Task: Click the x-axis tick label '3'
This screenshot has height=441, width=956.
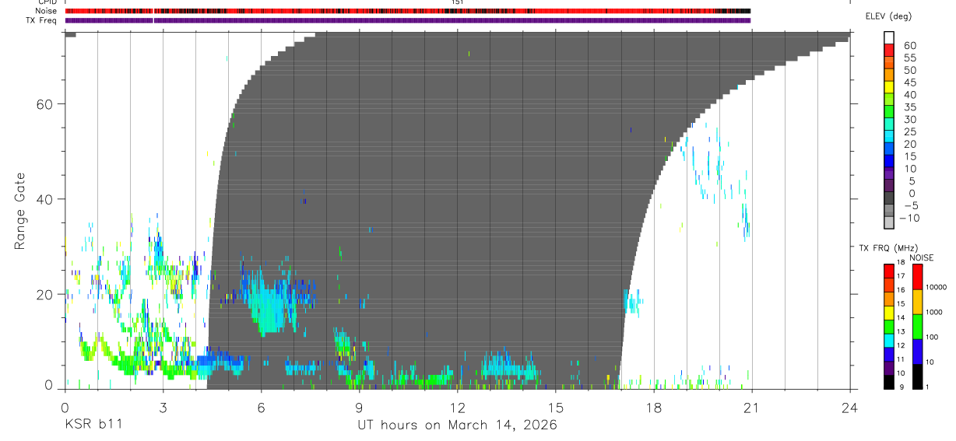Action: pos(163,407)
